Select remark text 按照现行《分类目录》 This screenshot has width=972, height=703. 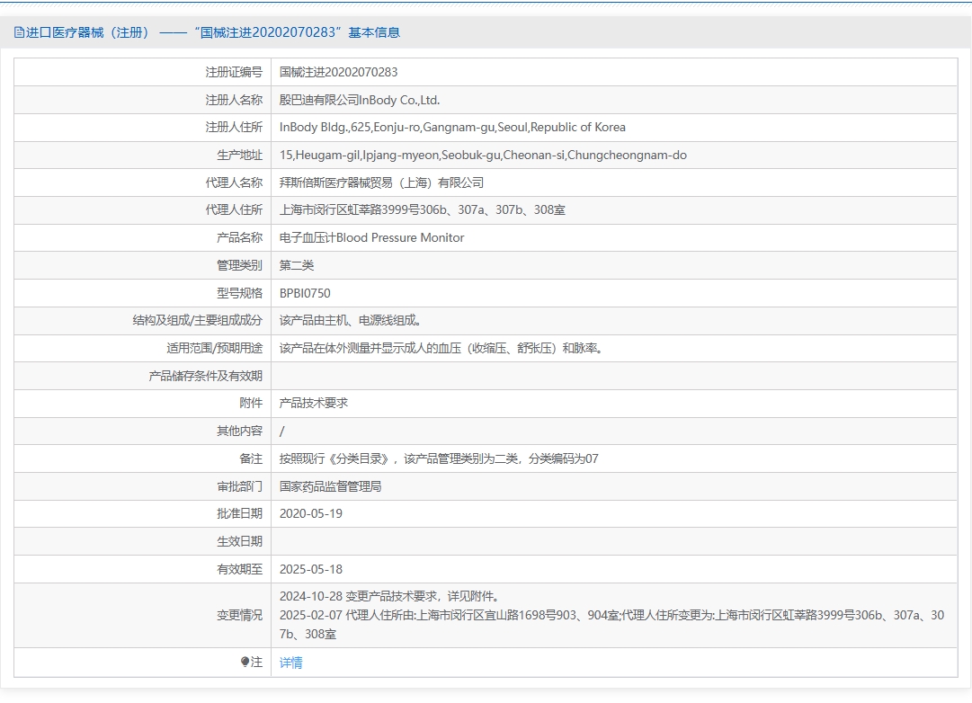(x=439, y=458)
